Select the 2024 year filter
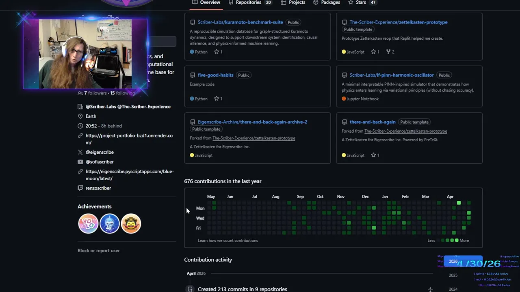The image size is (520, 292). pos(453,289)
